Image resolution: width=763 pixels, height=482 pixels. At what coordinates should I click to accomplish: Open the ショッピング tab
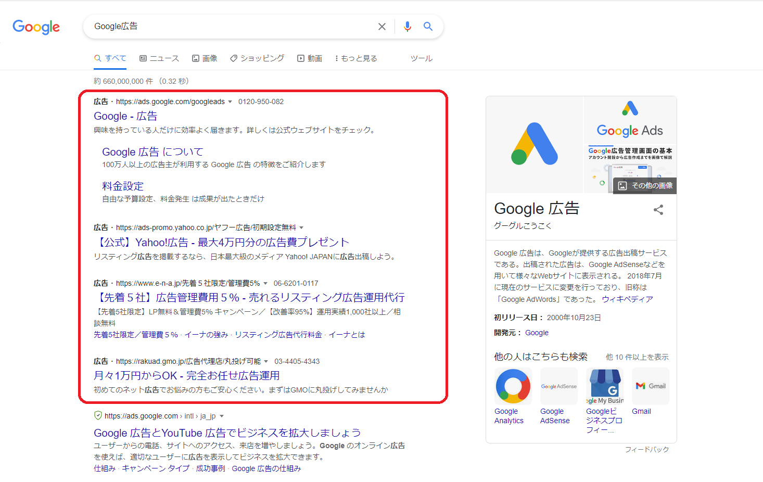tap(257, 58)
